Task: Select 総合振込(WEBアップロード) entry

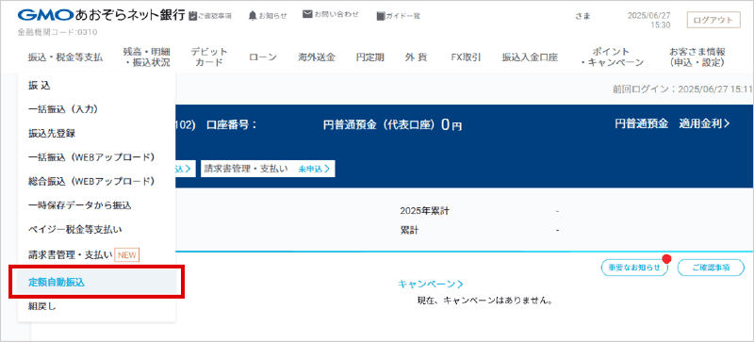Action: 97,181
